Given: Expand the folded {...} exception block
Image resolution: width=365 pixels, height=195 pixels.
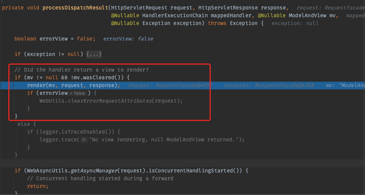Looking at the screenshot, I should point(94,54).
